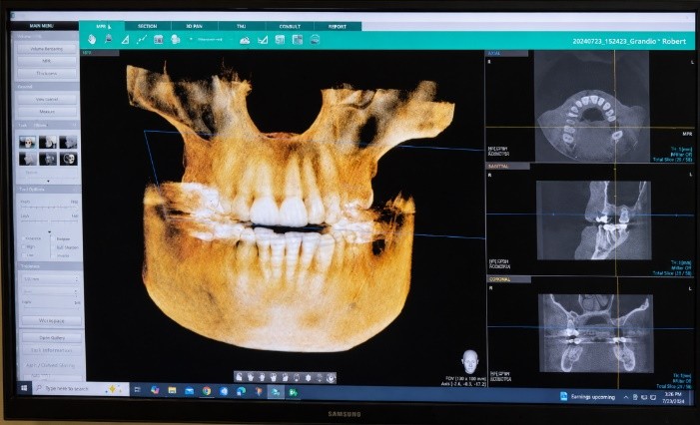Click the split-panel layout toolbar icon

click(x=298, y=40)
